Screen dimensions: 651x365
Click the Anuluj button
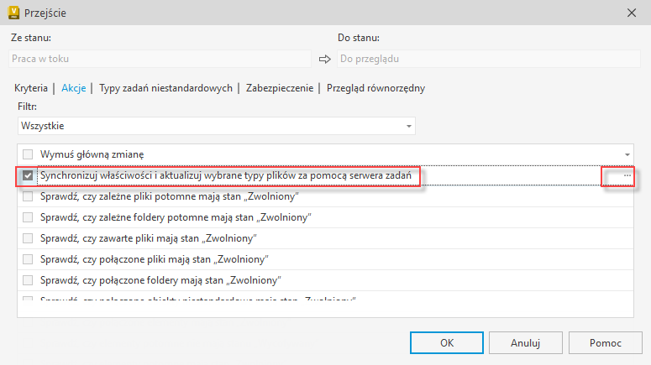pos(525,343)
